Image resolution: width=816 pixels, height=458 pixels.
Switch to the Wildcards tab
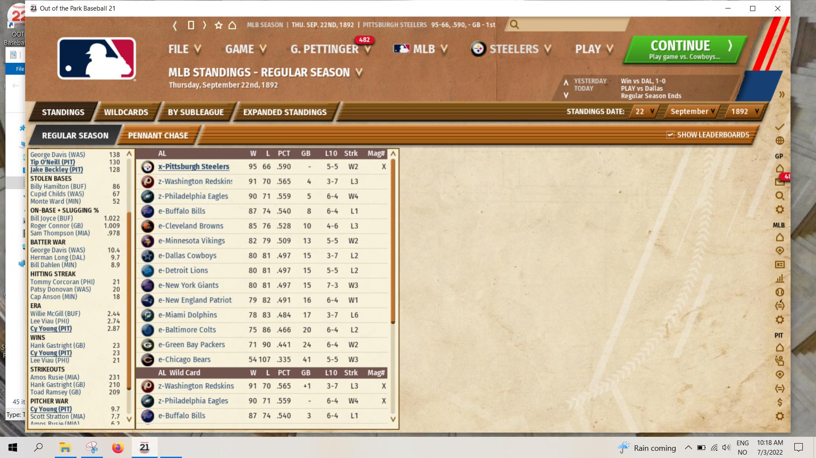(126, 112)
